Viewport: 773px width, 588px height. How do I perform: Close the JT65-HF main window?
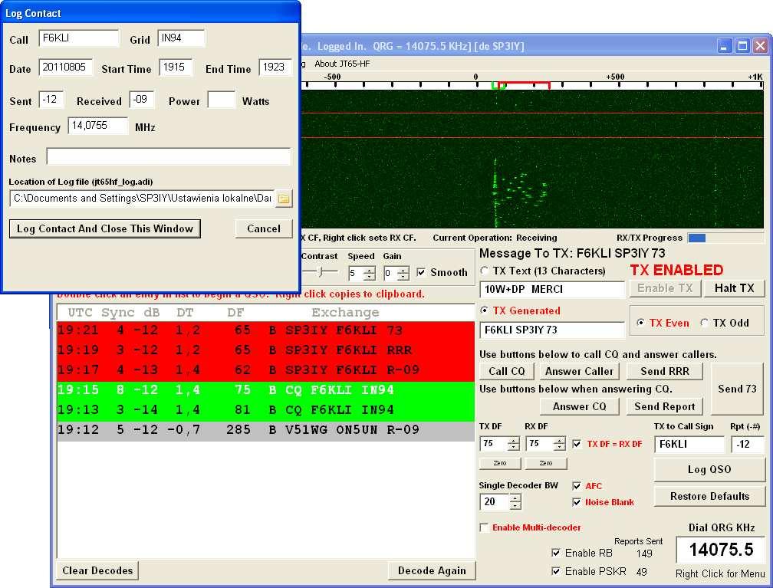click(760, 46)
